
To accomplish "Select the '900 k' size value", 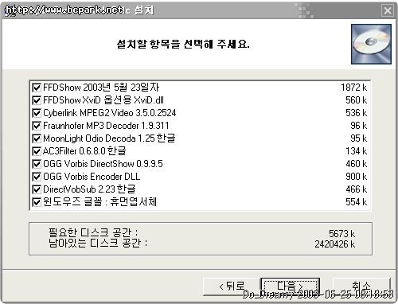I will pos(357,177).
